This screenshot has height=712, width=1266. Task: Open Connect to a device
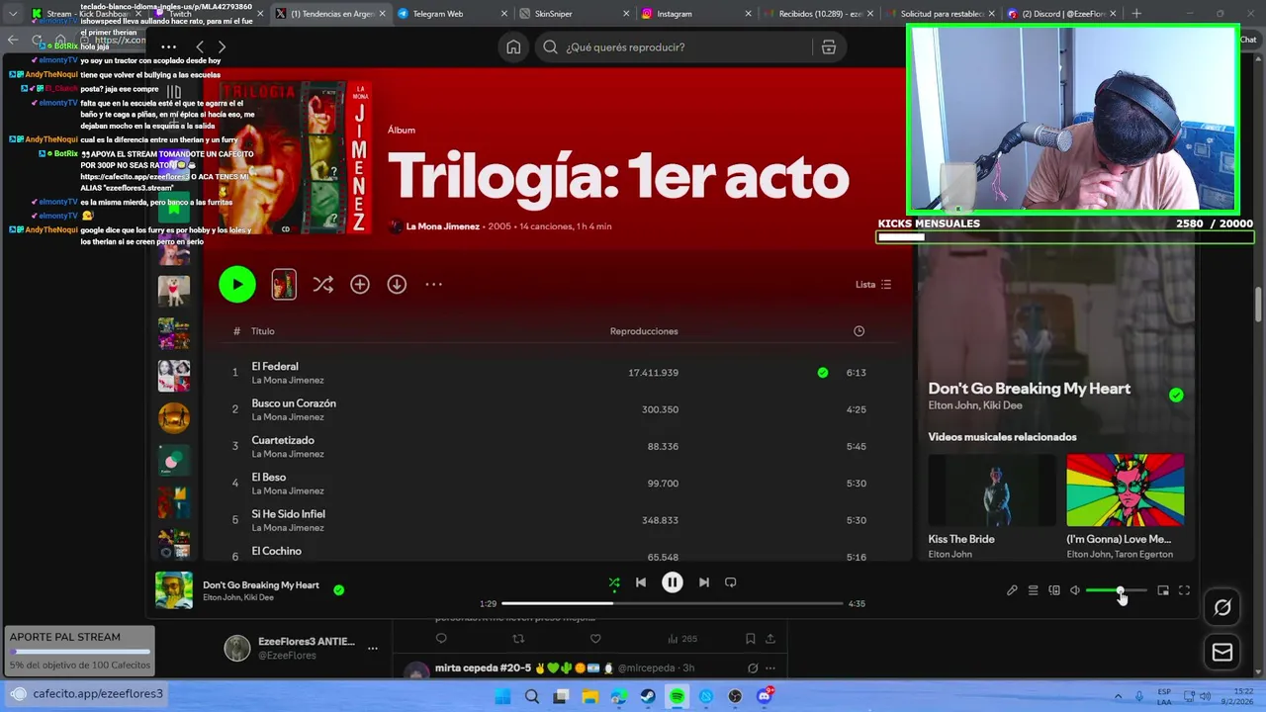point(1054,590)
